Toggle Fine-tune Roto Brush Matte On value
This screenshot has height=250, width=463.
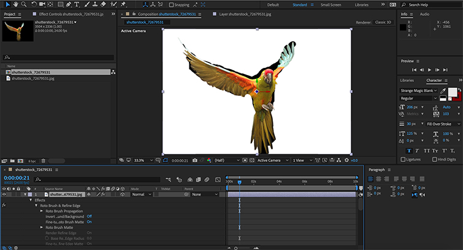(89, 222)
